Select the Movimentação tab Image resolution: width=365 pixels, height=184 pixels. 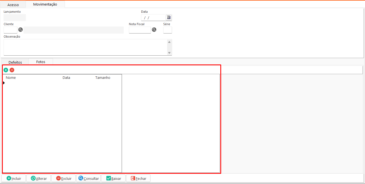(45, 4)
